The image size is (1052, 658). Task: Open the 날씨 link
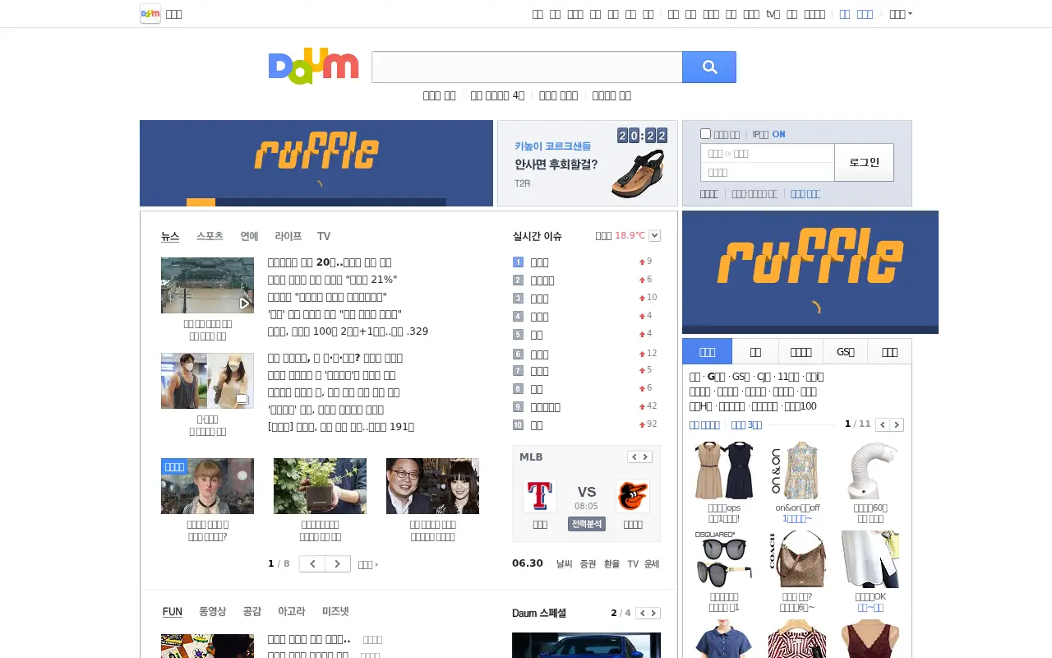tap(564, 564)
